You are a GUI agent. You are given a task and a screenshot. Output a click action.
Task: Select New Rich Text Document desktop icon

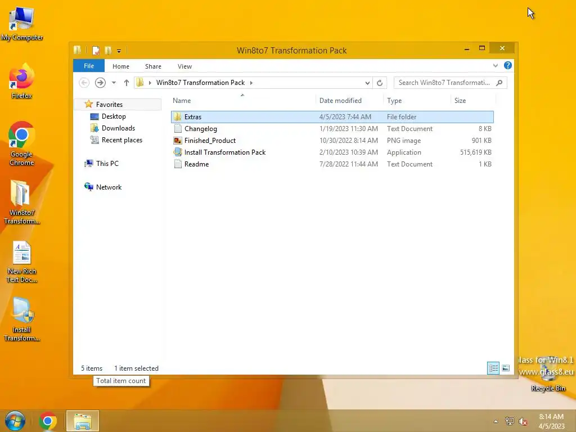[22, 262]
